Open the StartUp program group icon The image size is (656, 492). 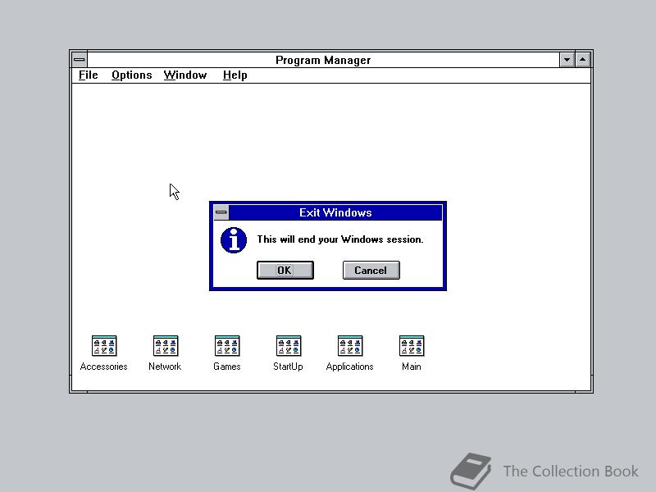[288, 345]
